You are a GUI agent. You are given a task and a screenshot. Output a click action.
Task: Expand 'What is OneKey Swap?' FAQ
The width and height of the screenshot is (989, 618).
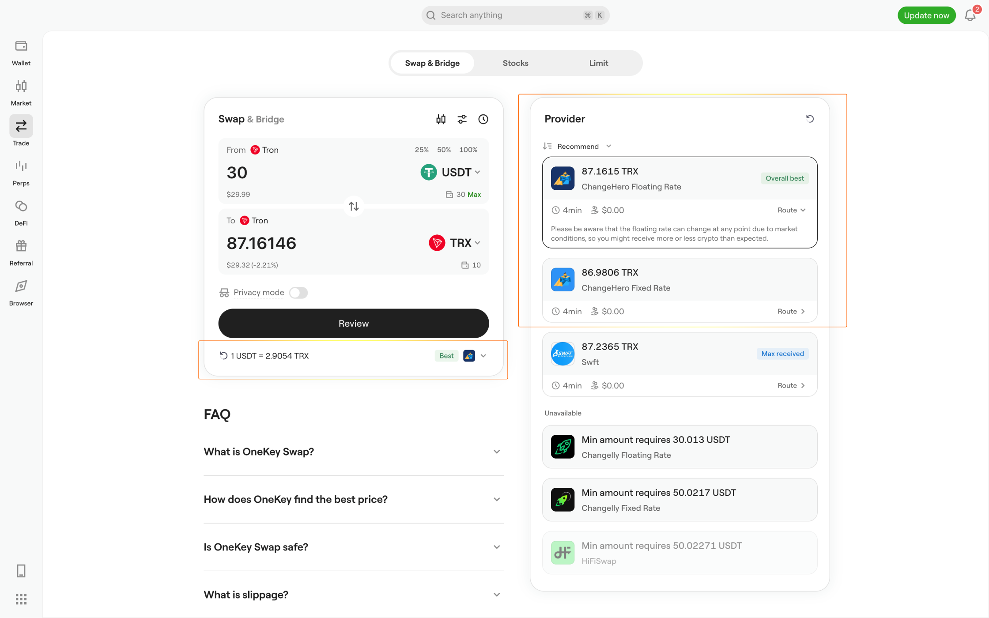click(x=354, y=452)
